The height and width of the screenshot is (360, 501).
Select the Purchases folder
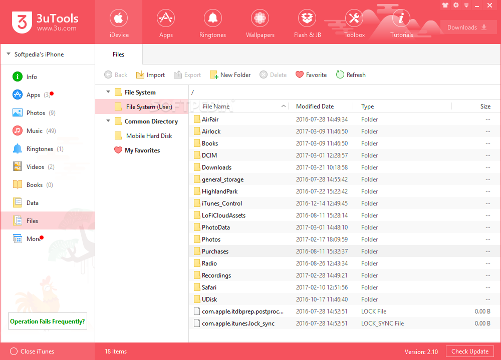coord(345,251)
